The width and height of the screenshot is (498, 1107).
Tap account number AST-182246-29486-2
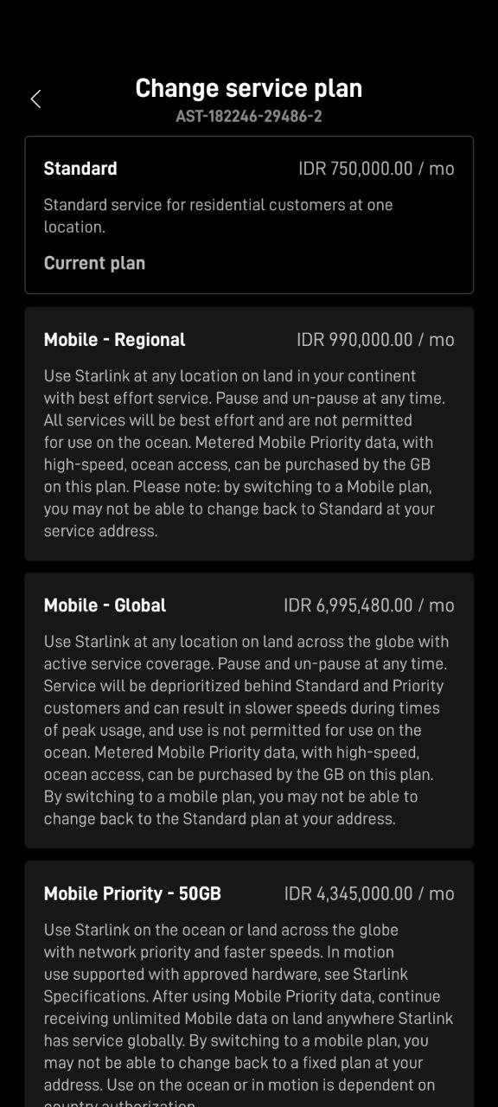pos(249,116)
